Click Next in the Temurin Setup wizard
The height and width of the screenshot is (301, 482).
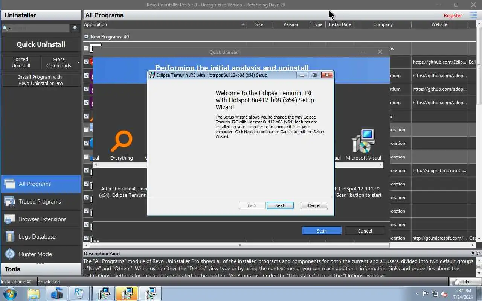pyautogui.click(x=280, y=205)
